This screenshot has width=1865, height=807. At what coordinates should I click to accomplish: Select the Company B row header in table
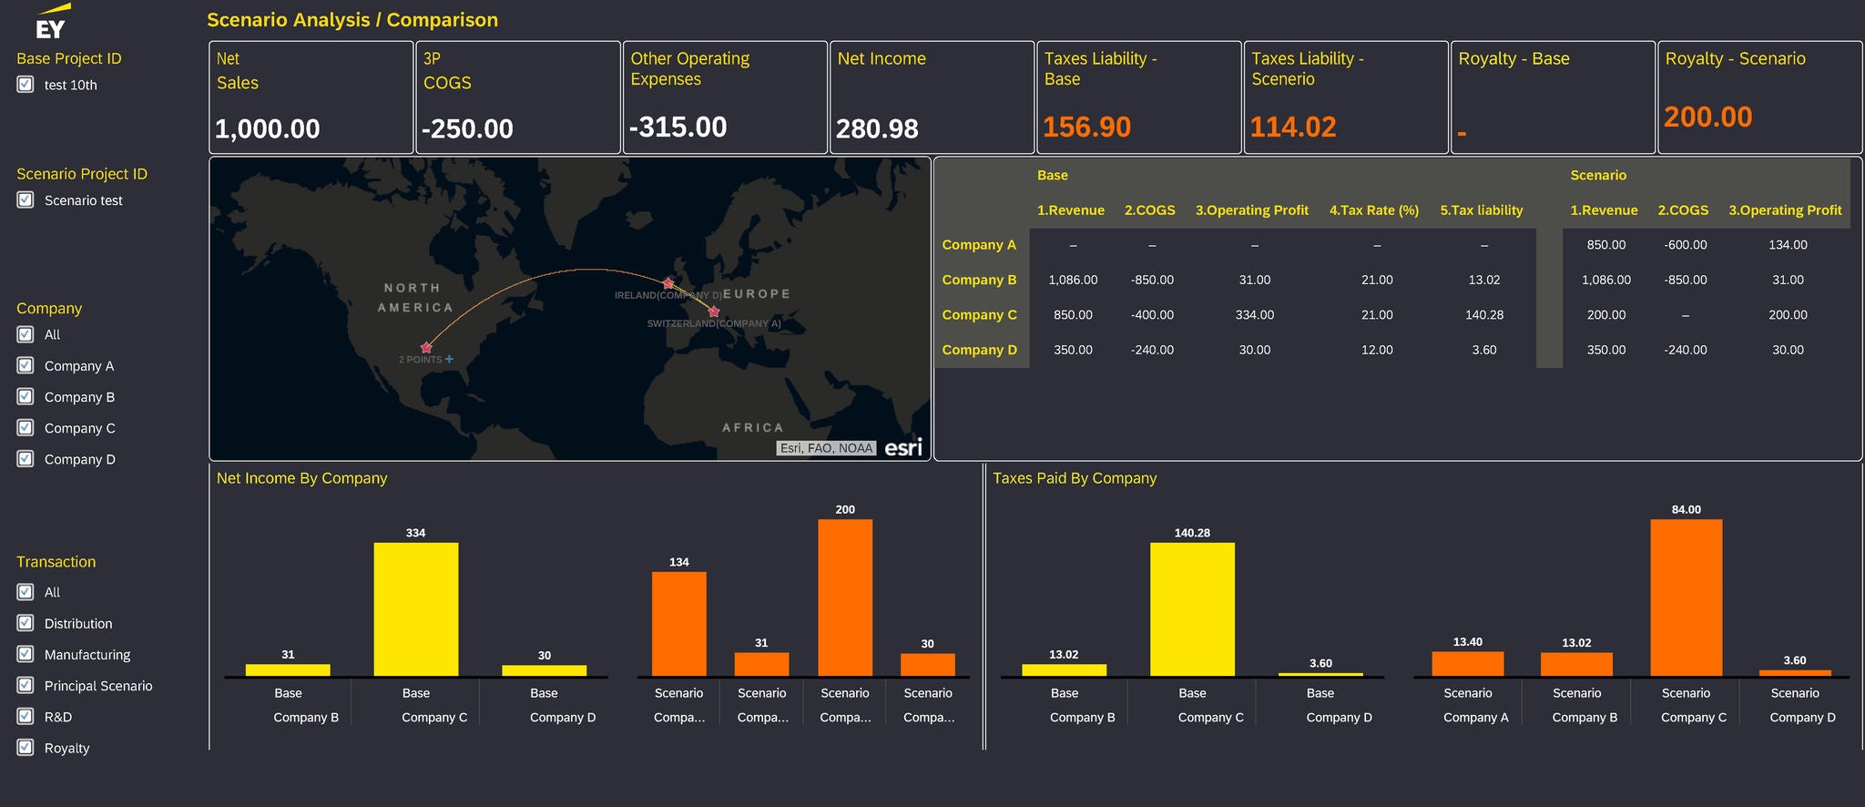click(x=980, y=281)
